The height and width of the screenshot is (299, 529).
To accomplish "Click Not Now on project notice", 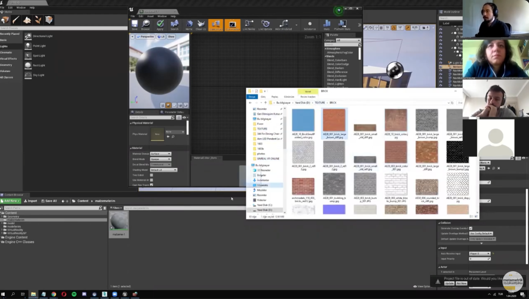I will 462,283.
